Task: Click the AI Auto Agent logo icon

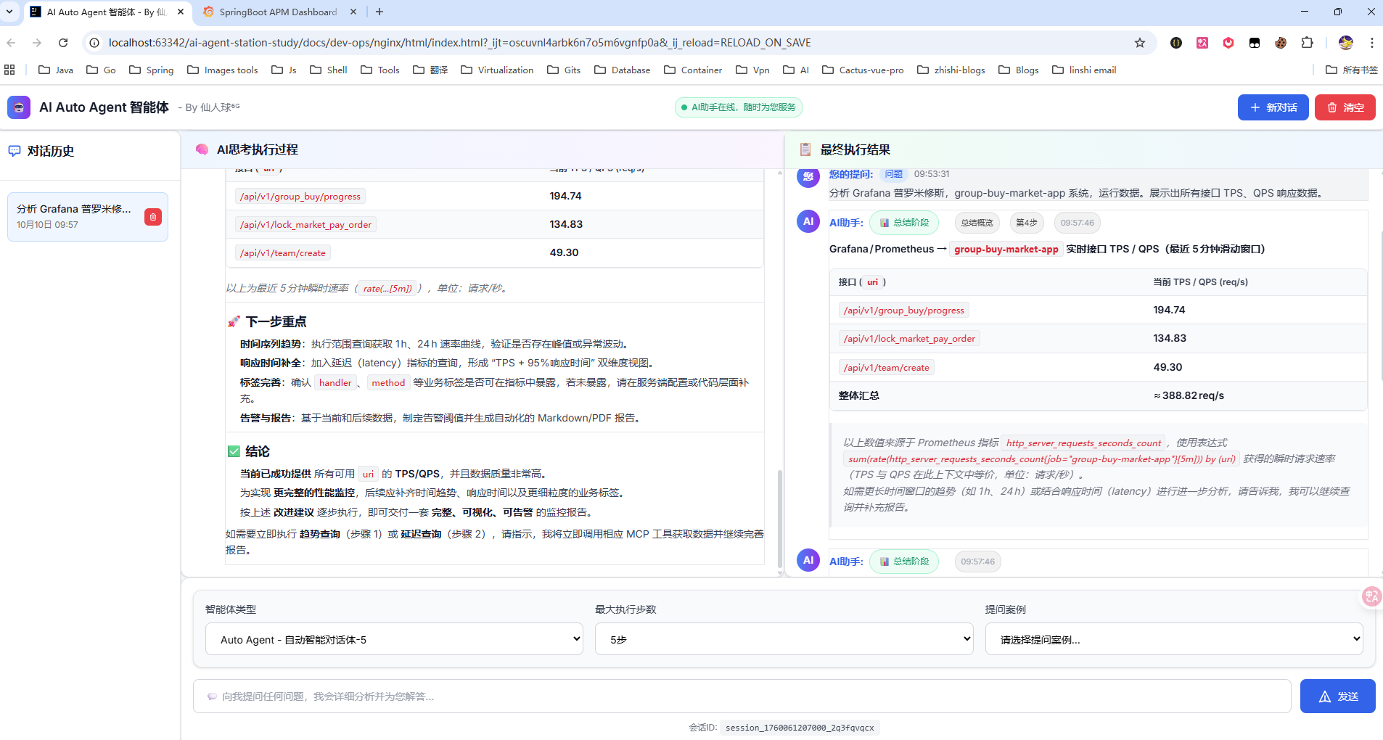Action: click(x=19, y=107)
